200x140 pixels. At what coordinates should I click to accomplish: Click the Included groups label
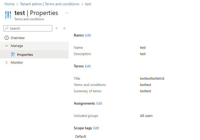(86, 116)
